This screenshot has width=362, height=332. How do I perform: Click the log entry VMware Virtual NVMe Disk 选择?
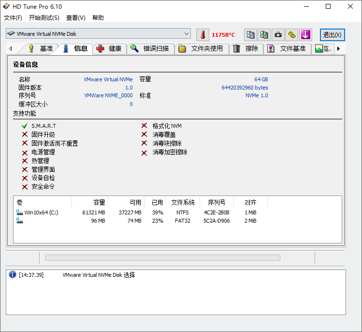tap(99, 275)
